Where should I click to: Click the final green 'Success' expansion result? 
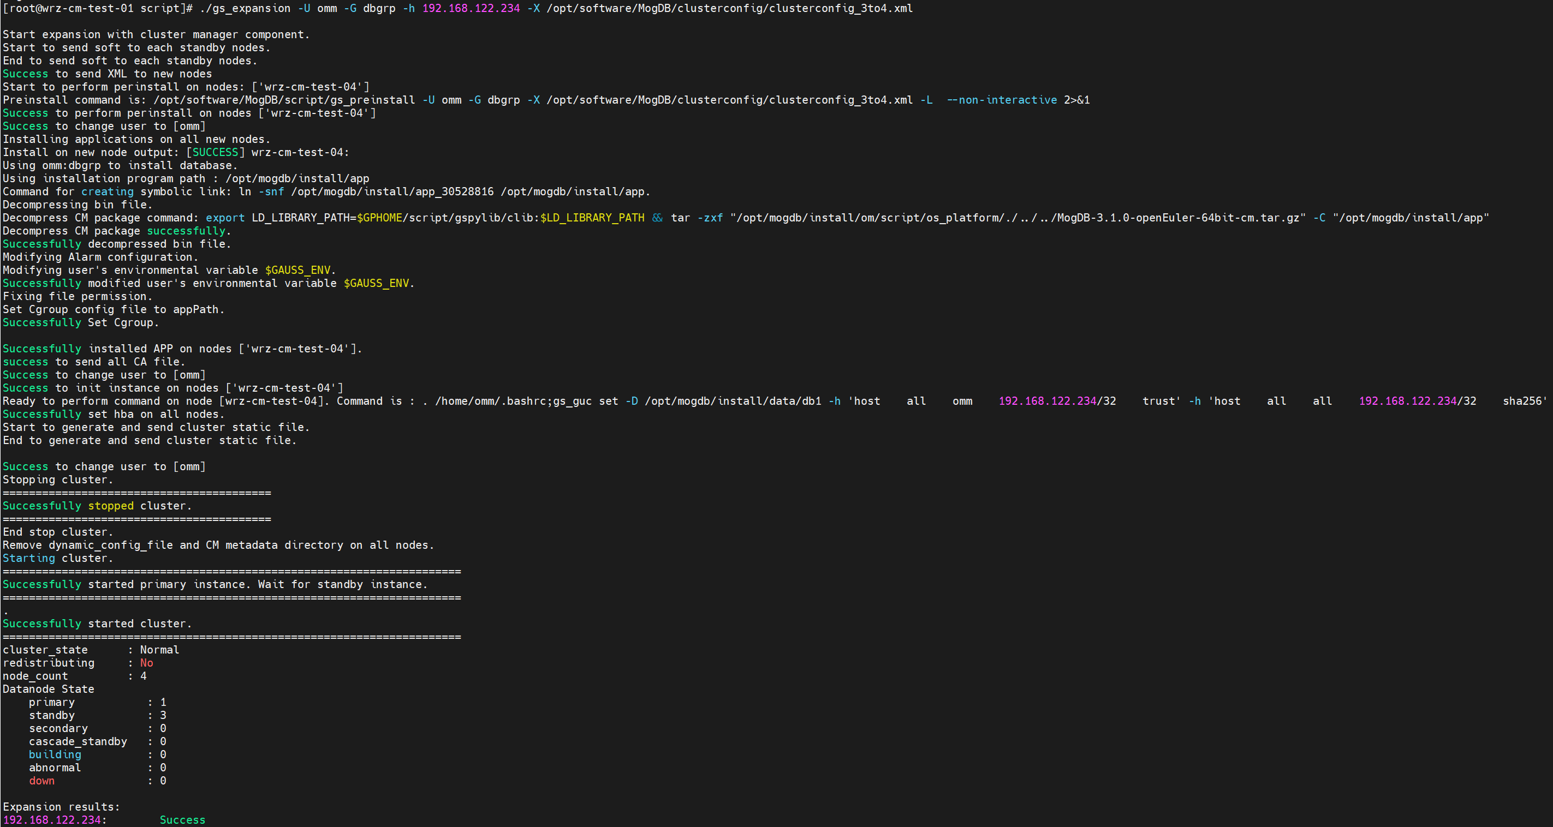(182, 820)
